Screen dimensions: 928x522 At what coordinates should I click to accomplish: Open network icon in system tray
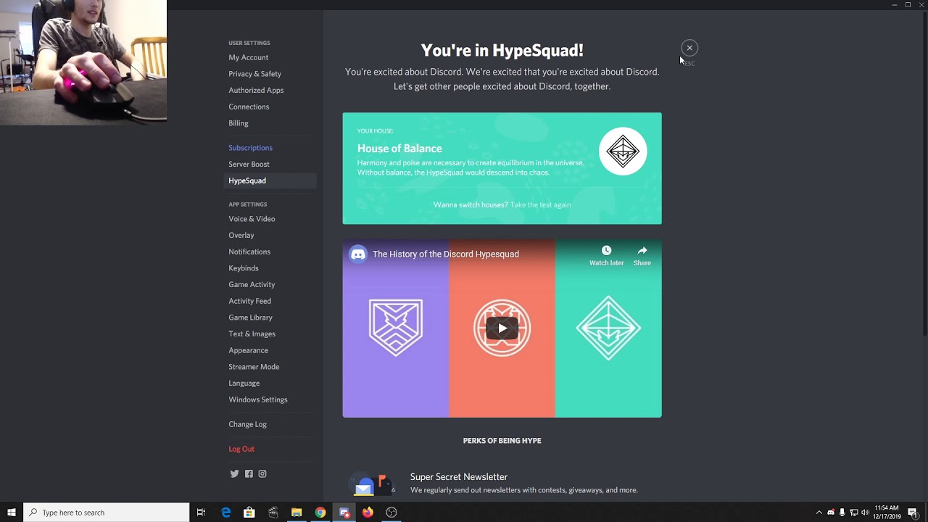[x=853, y=513]
